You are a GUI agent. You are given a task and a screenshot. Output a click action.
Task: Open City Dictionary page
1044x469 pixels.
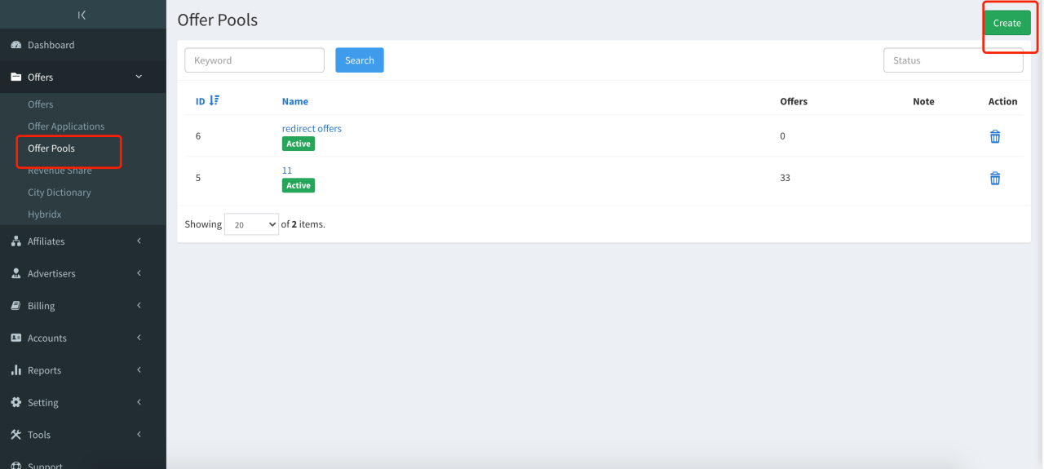coord(60,192)
